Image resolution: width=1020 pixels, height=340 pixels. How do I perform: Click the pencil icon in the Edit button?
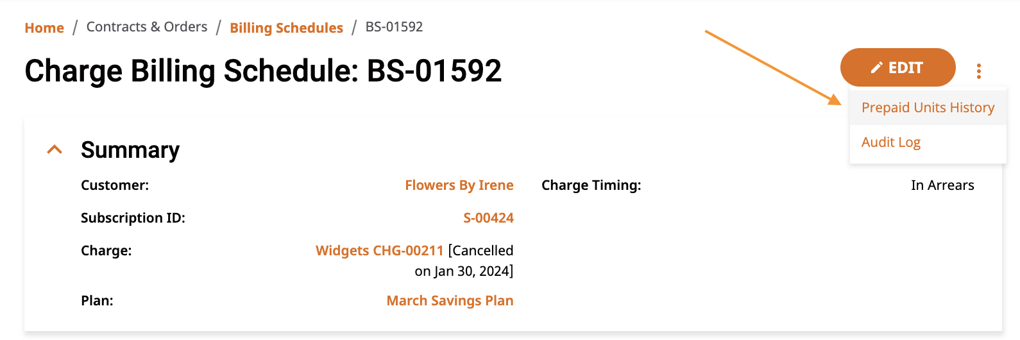tap(876, 68)
